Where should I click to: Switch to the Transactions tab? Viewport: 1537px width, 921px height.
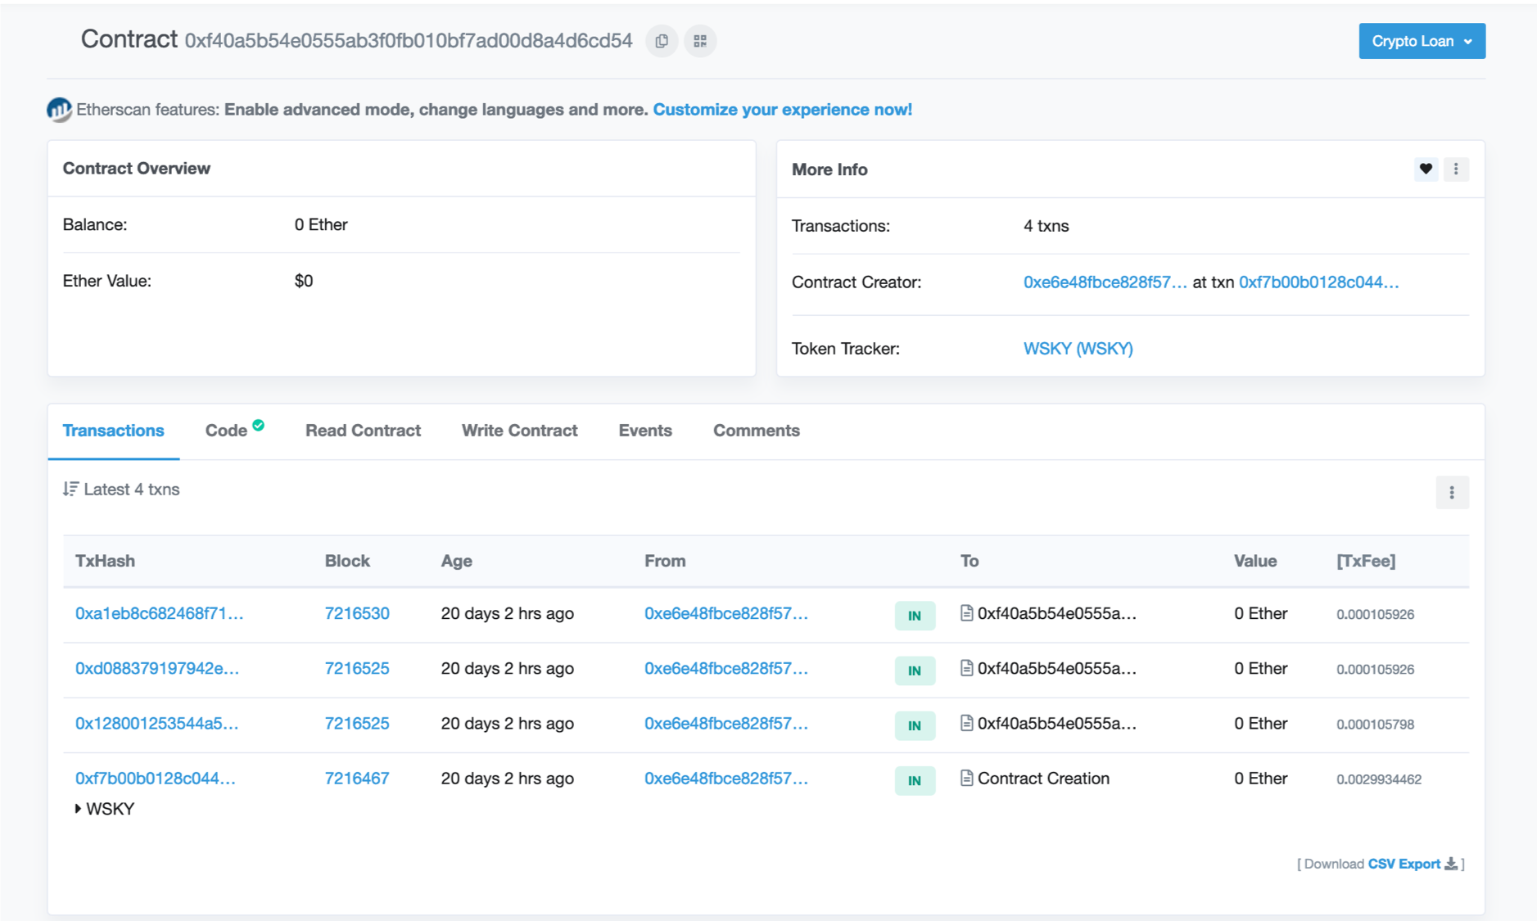[113, 431]
